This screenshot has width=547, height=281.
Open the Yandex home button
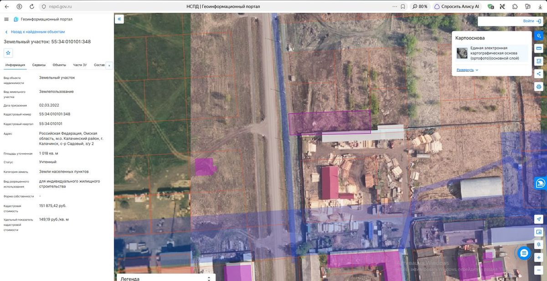coord(19,7)
